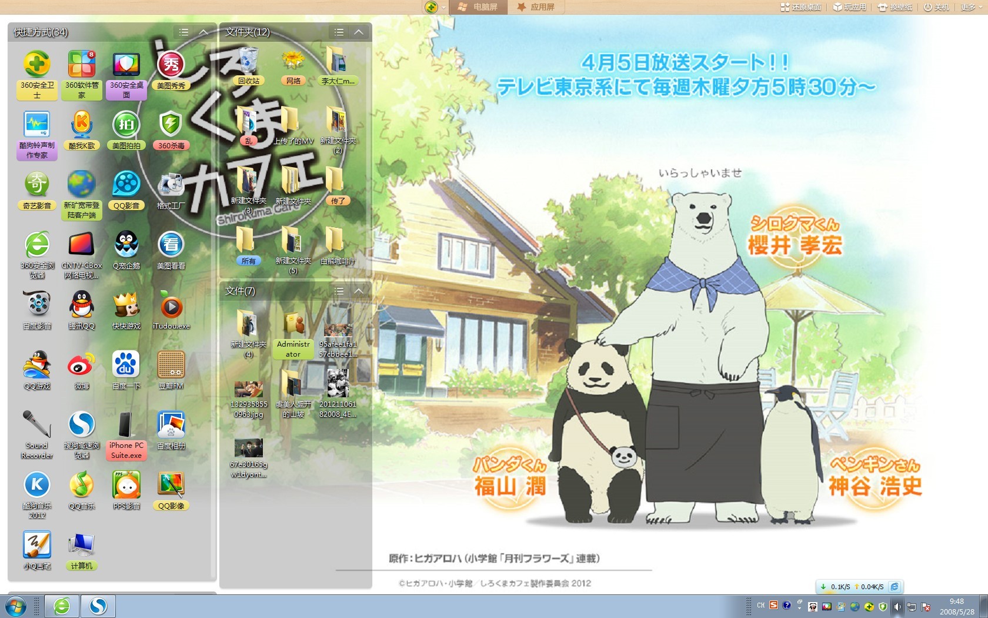The image size is (988, 618).
Task: Click 关机 shutdown button
Action: coord(936,7)
